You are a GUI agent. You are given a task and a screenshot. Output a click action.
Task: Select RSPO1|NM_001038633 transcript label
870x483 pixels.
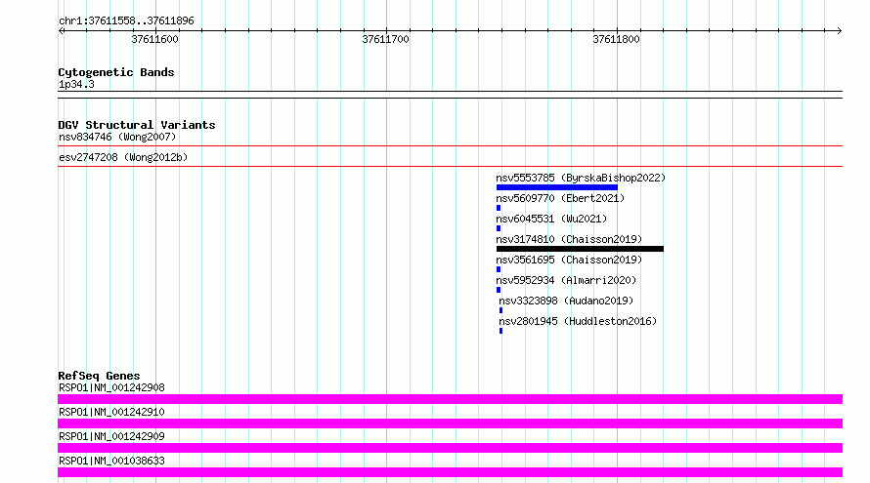(111, 461)
